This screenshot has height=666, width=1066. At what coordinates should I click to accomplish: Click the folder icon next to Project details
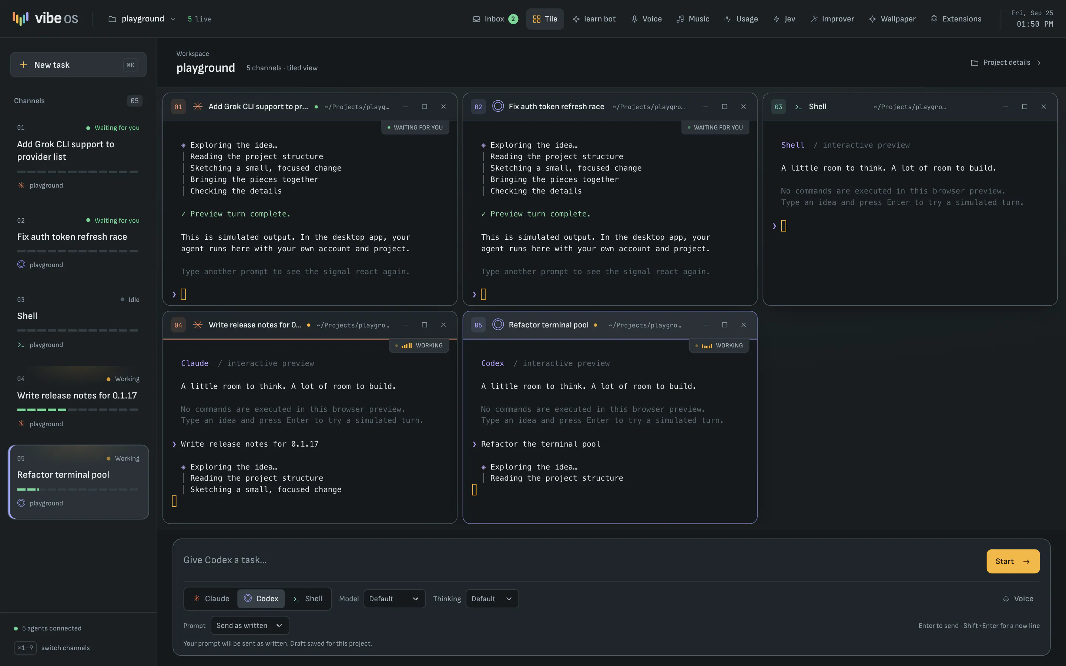[x=974, y=63]
